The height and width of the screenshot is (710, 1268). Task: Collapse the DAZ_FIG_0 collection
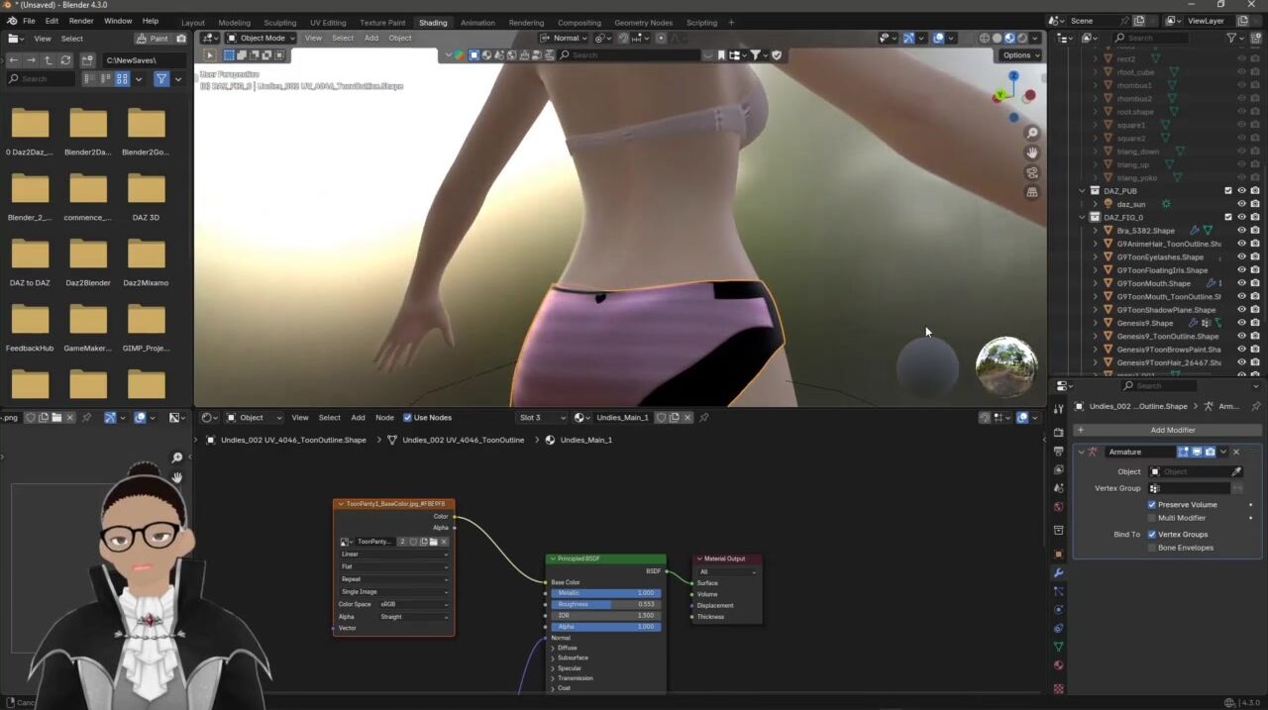pyautogui.click(x=1082, y=217)
